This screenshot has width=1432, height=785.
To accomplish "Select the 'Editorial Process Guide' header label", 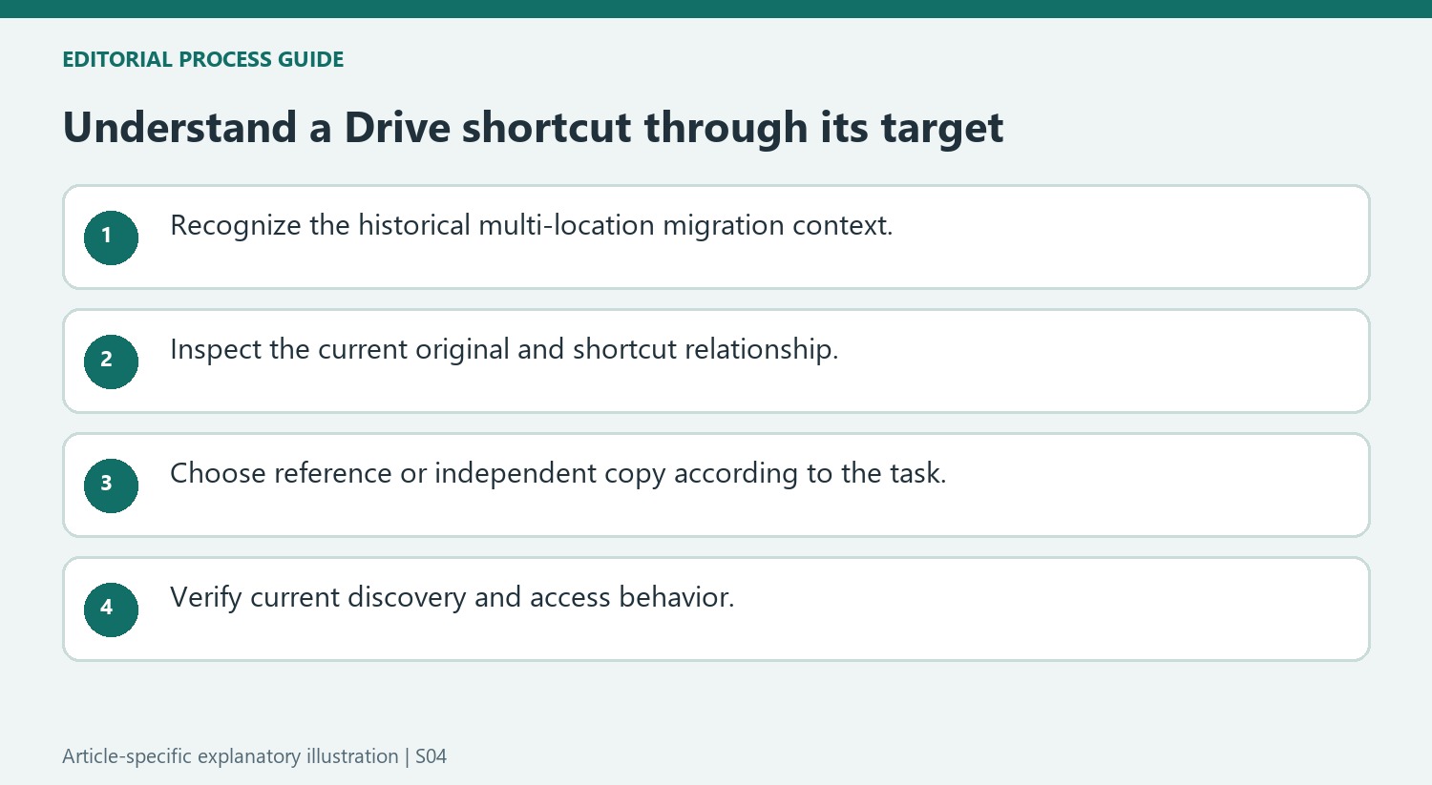I will (203, 59).
